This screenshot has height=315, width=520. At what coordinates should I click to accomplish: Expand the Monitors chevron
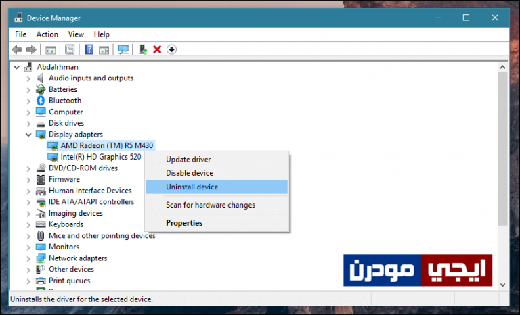pos(28,247)
